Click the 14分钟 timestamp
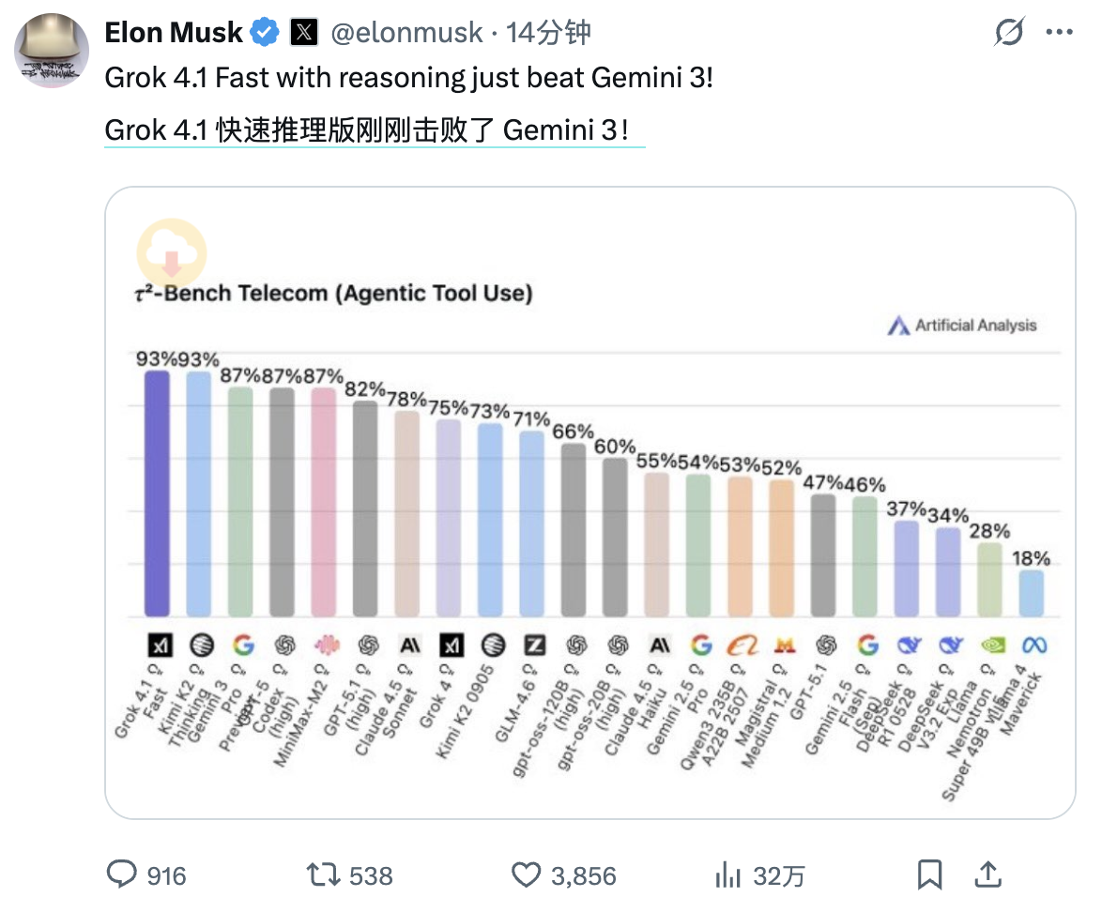 (549, 33)
